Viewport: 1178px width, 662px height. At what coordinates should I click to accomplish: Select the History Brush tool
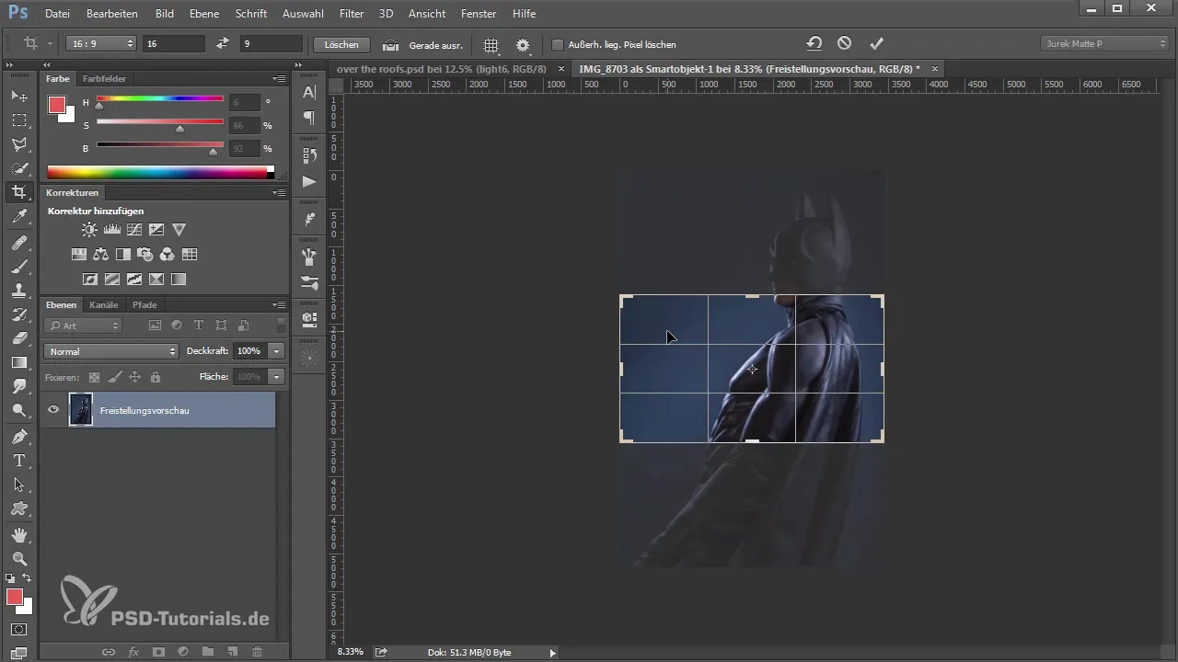(x=18, y=314)
